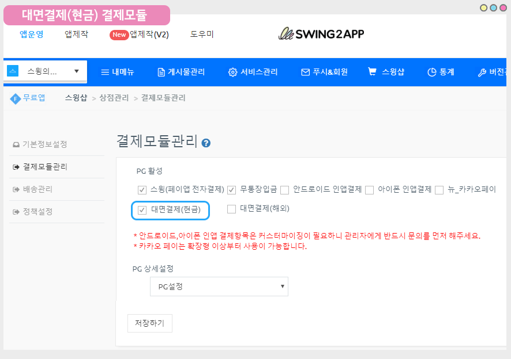
Task: Click the SWING2APP logo
Action: 321,34
